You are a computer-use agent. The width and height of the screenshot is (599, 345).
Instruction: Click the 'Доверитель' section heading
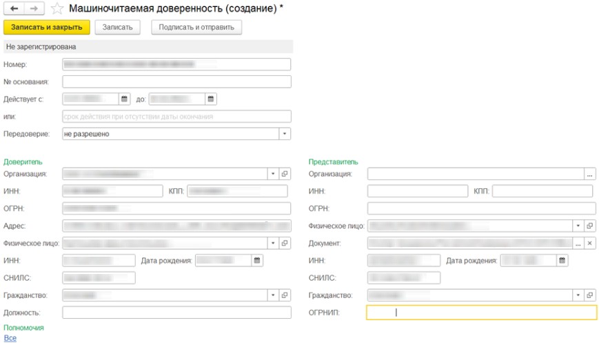pos(23,161)
